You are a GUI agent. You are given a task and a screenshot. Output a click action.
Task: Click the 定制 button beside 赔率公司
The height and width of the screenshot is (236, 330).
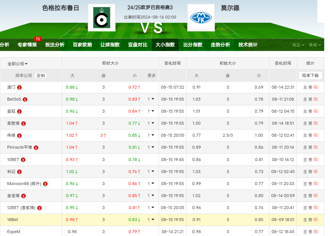pyautogui.click(x=41, y=75)
